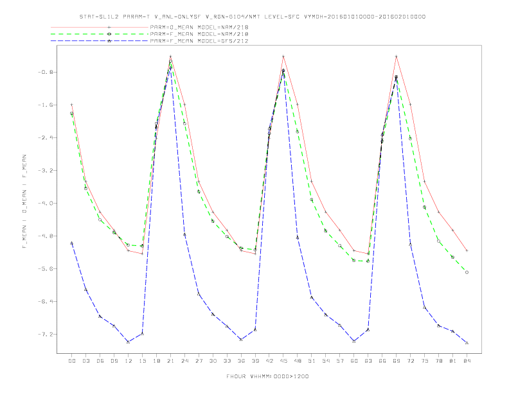Click x-axis tick label 66
509x393 pixels.
coord(382,361)
